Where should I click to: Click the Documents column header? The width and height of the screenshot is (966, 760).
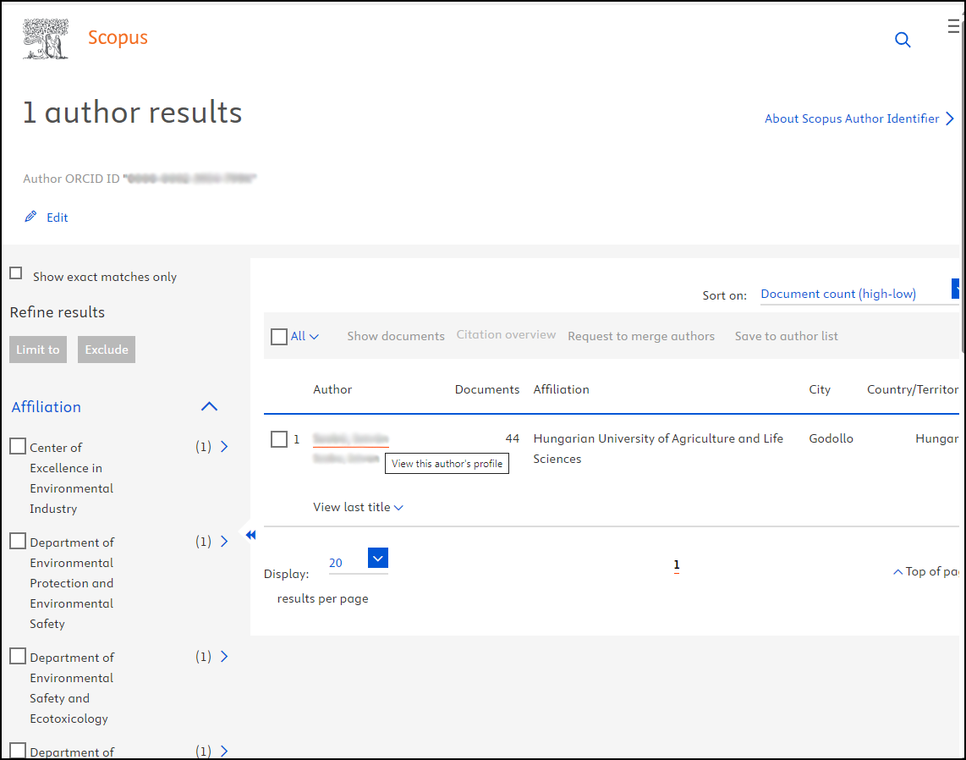pyautogui.click(x=486, y=389)
